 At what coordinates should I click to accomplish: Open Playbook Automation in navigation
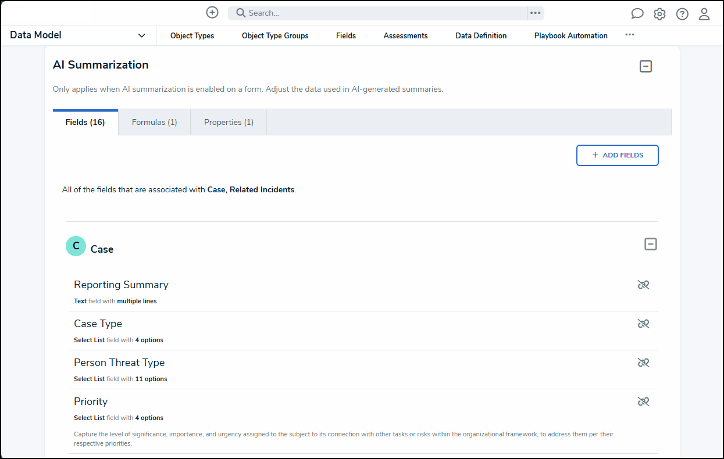571,36
